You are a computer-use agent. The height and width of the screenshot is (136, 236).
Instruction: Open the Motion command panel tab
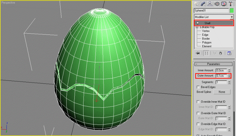(217, 4)
